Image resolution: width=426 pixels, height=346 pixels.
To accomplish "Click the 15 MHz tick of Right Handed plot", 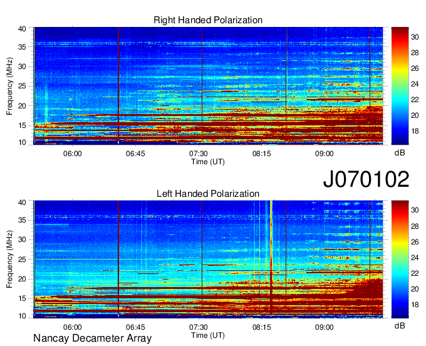I will point(22,125).
